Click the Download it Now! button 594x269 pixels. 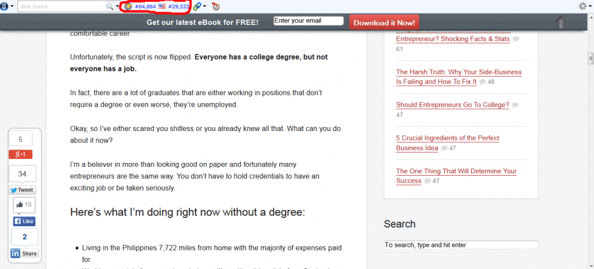coord(385,23)
